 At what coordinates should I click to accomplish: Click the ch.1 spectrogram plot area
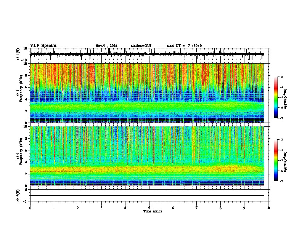(x=147, y=93)
